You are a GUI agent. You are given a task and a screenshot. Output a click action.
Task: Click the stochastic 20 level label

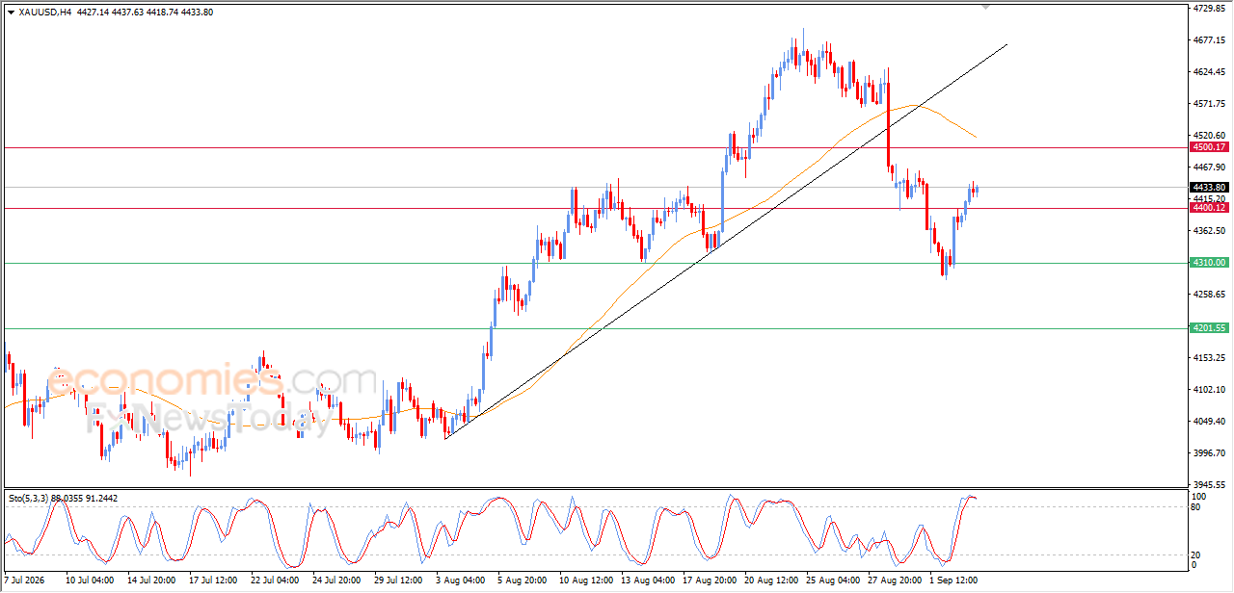coord(1197,554)
